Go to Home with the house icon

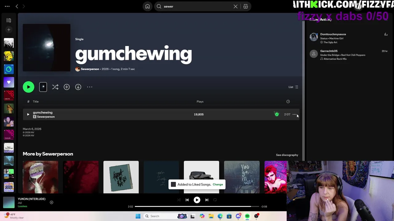pyautogui.click(x=147, y=6)
